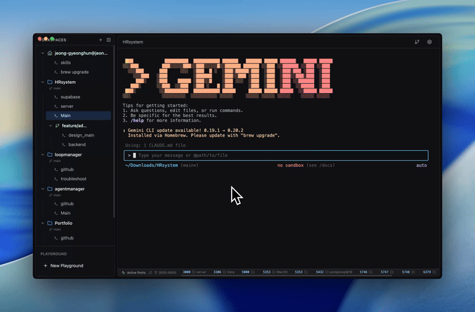Open the github terminal under agentmanager

78,204
